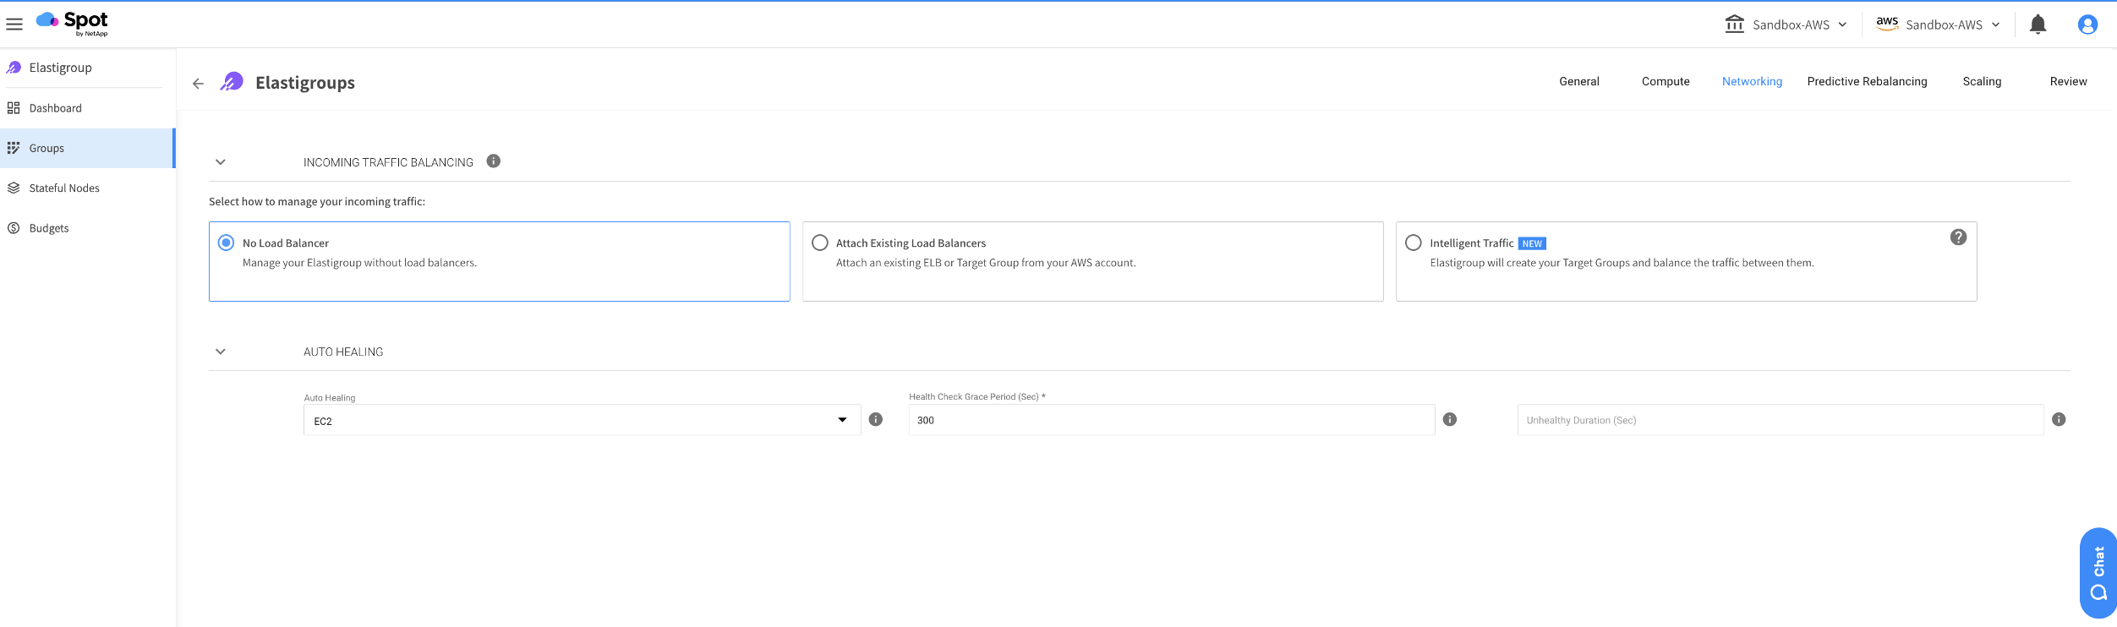Select the Intelligent Traffic radio button
This screenshot has height=627, width=2117.
point(1414,243)
